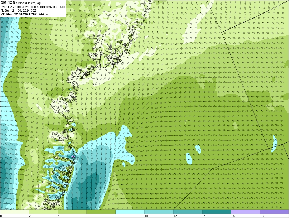Click the small purple wind maximum spot on coast
This screenshot has height=218, width=289.
[73, 157]
